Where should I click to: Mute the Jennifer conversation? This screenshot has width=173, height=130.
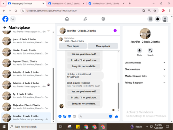pyautogui.click(x=139, y=51)
